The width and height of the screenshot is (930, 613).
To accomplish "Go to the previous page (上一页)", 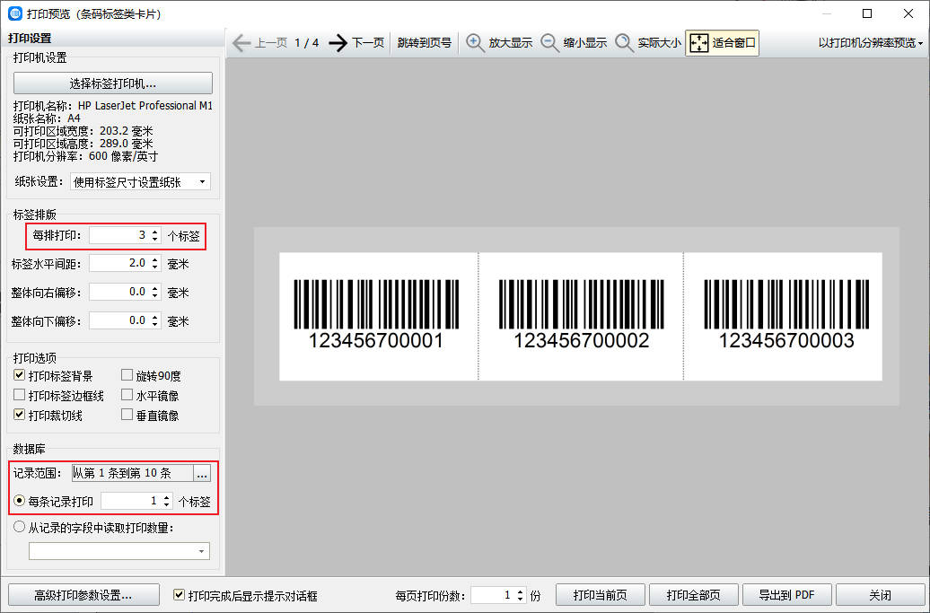I will coord(260,43).
